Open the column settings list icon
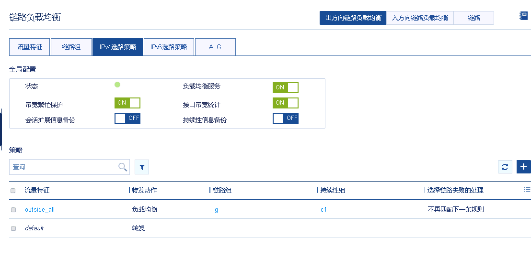531x269 pixels. [x=527, y=190]
